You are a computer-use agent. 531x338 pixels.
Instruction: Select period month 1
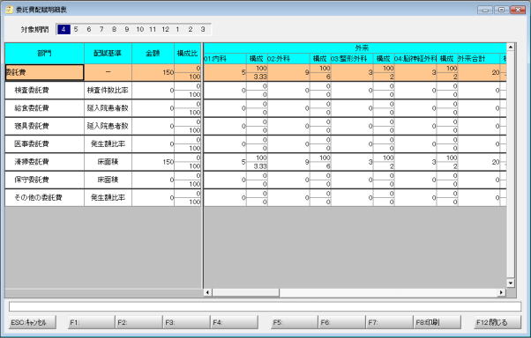pos(177,29)
